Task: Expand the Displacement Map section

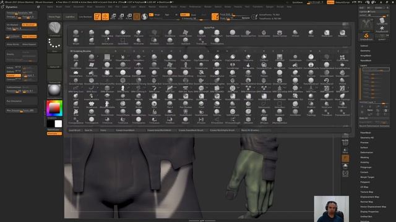Action: pos(370,197)
